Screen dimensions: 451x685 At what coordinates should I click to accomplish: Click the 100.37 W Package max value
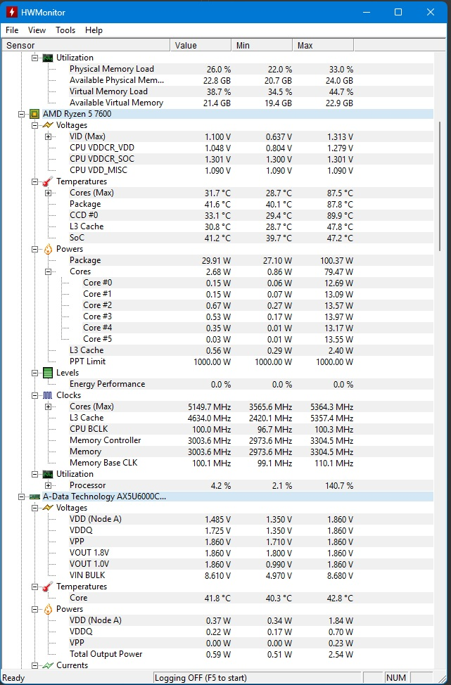336,261
